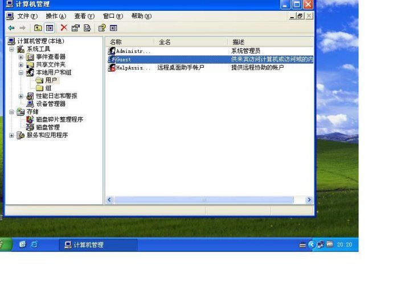
Task: Select the 组 folder in tree
Action: point(48,88)
